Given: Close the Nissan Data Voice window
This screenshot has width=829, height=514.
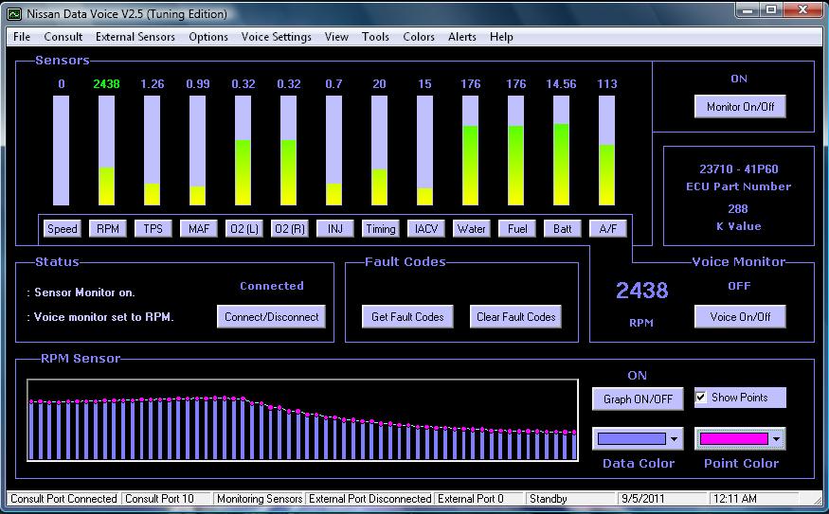Looking at the screenshot, I should 803,10.
